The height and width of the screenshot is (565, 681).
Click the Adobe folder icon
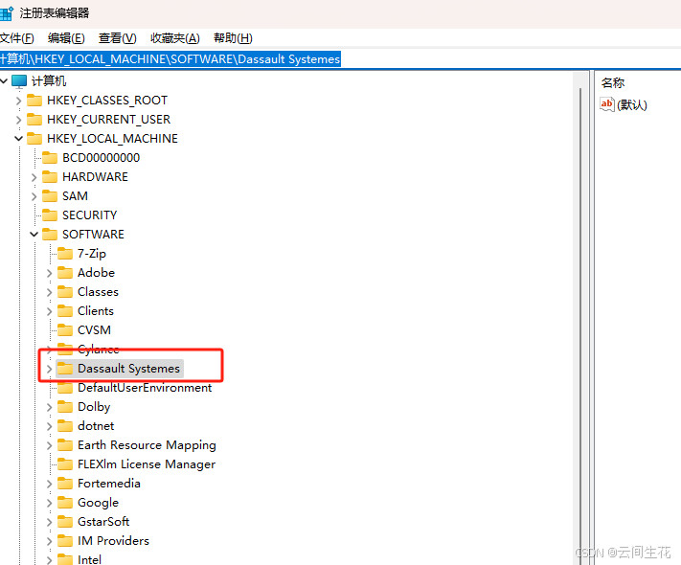click(x=65, y=272)
